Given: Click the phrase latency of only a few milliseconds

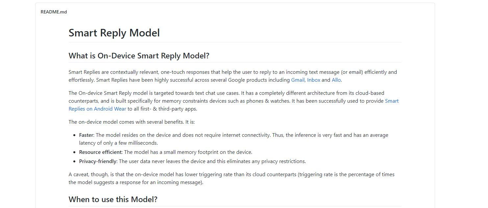Looking at the screenshot, I should coord(118,143).
